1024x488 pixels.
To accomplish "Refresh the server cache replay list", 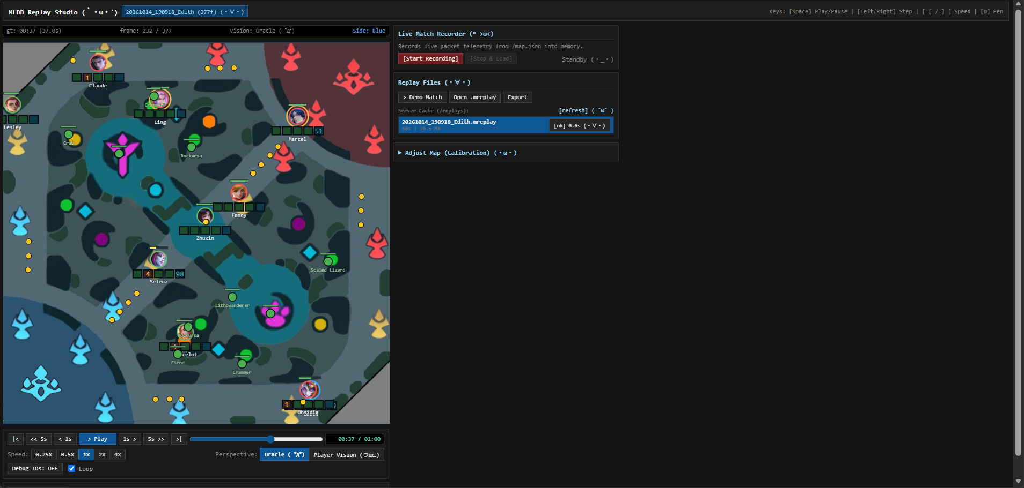I will [x=586, y=111].
